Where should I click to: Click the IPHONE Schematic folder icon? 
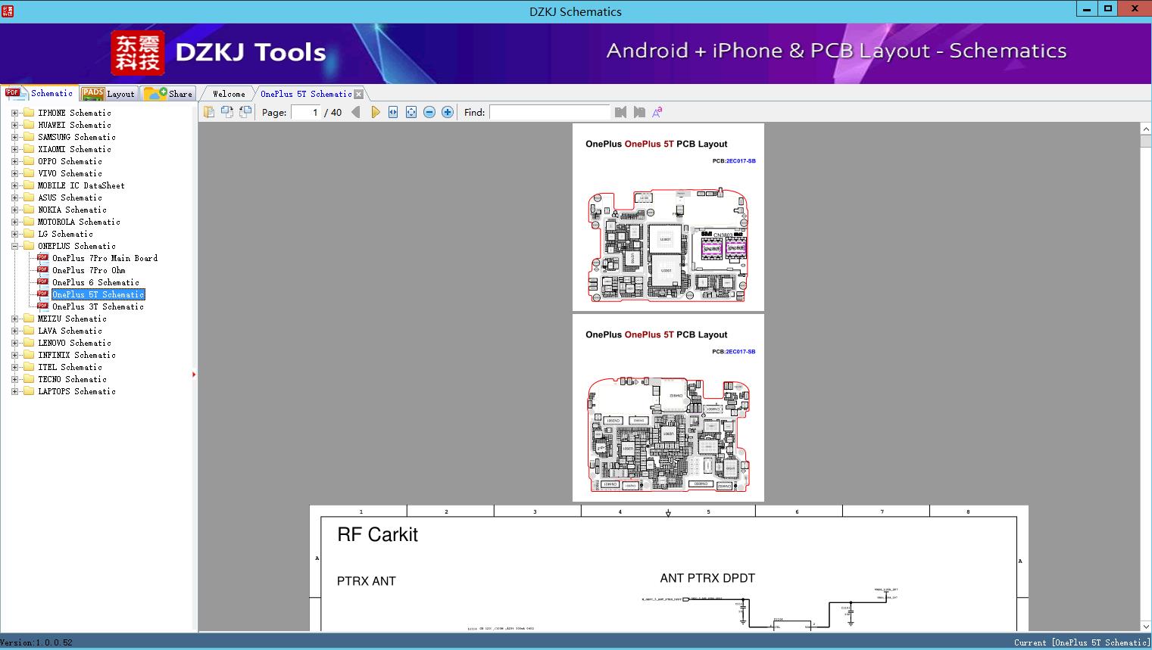click(x=29, y=113)
